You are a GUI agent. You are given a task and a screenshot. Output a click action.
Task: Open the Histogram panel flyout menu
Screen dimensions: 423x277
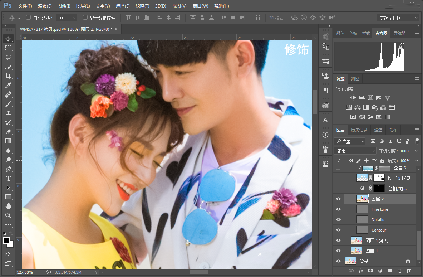pos(417,33)
